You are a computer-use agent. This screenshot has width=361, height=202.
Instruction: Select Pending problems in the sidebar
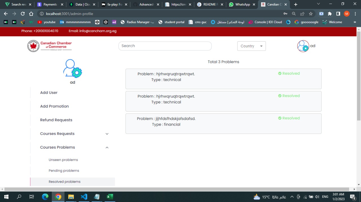click(64, 171)
